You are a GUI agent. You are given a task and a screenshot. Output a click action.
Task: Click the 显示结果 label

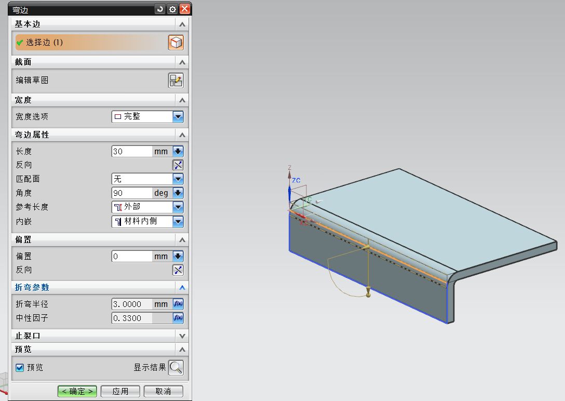150,367
